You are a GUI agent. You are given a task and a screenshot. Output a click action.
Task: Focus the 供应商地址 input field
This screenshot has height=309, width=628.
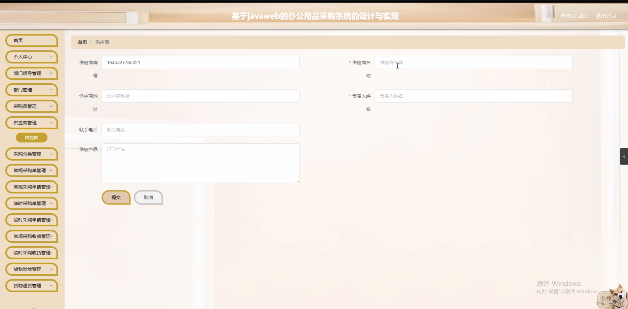(x=201, y=96)
